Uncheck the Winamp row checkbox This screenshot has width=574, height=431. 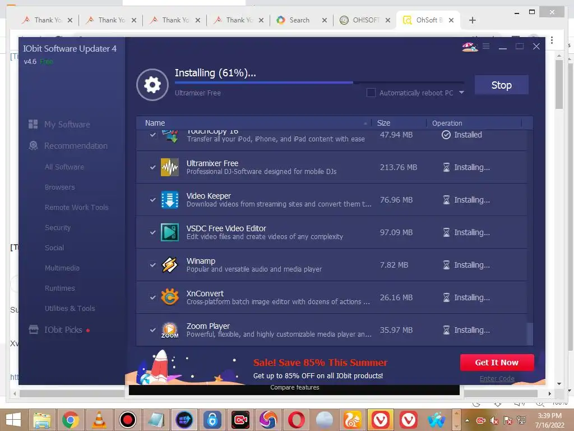click(152, 265)
